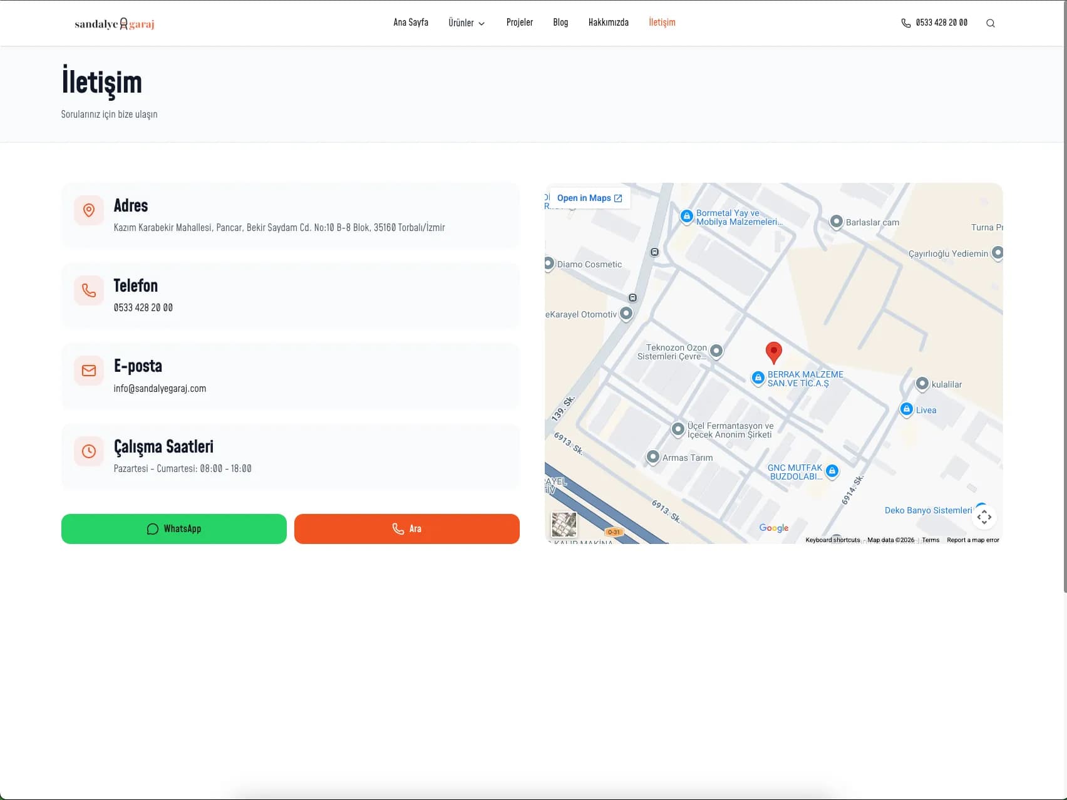Select BERRAK MALZEME place icon on map
Viewport: 1067px width, 800px height.
point(758,377)
